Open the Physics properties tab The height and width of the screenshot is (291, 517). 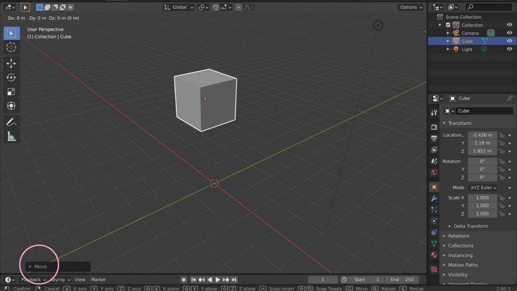tap(434, 221)
